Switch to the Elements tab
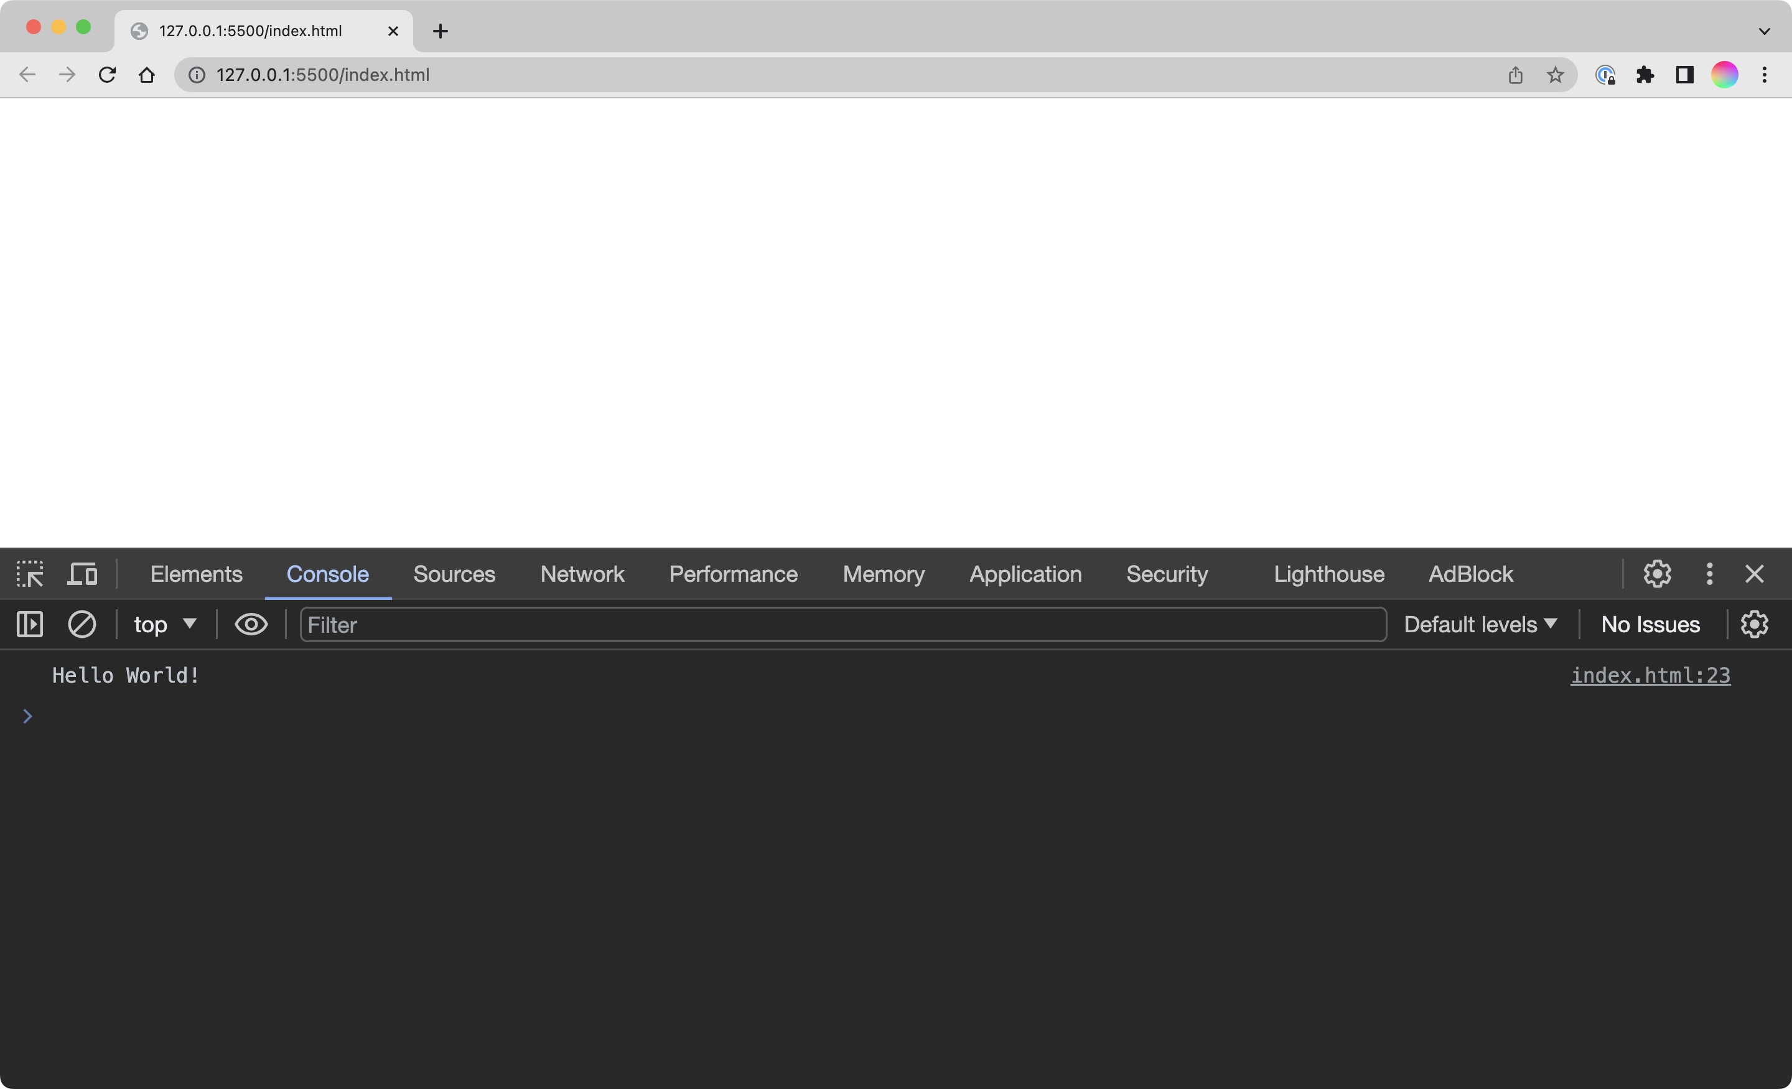Viewport: 1792px width, 1089px height. (x=197, y=574)
